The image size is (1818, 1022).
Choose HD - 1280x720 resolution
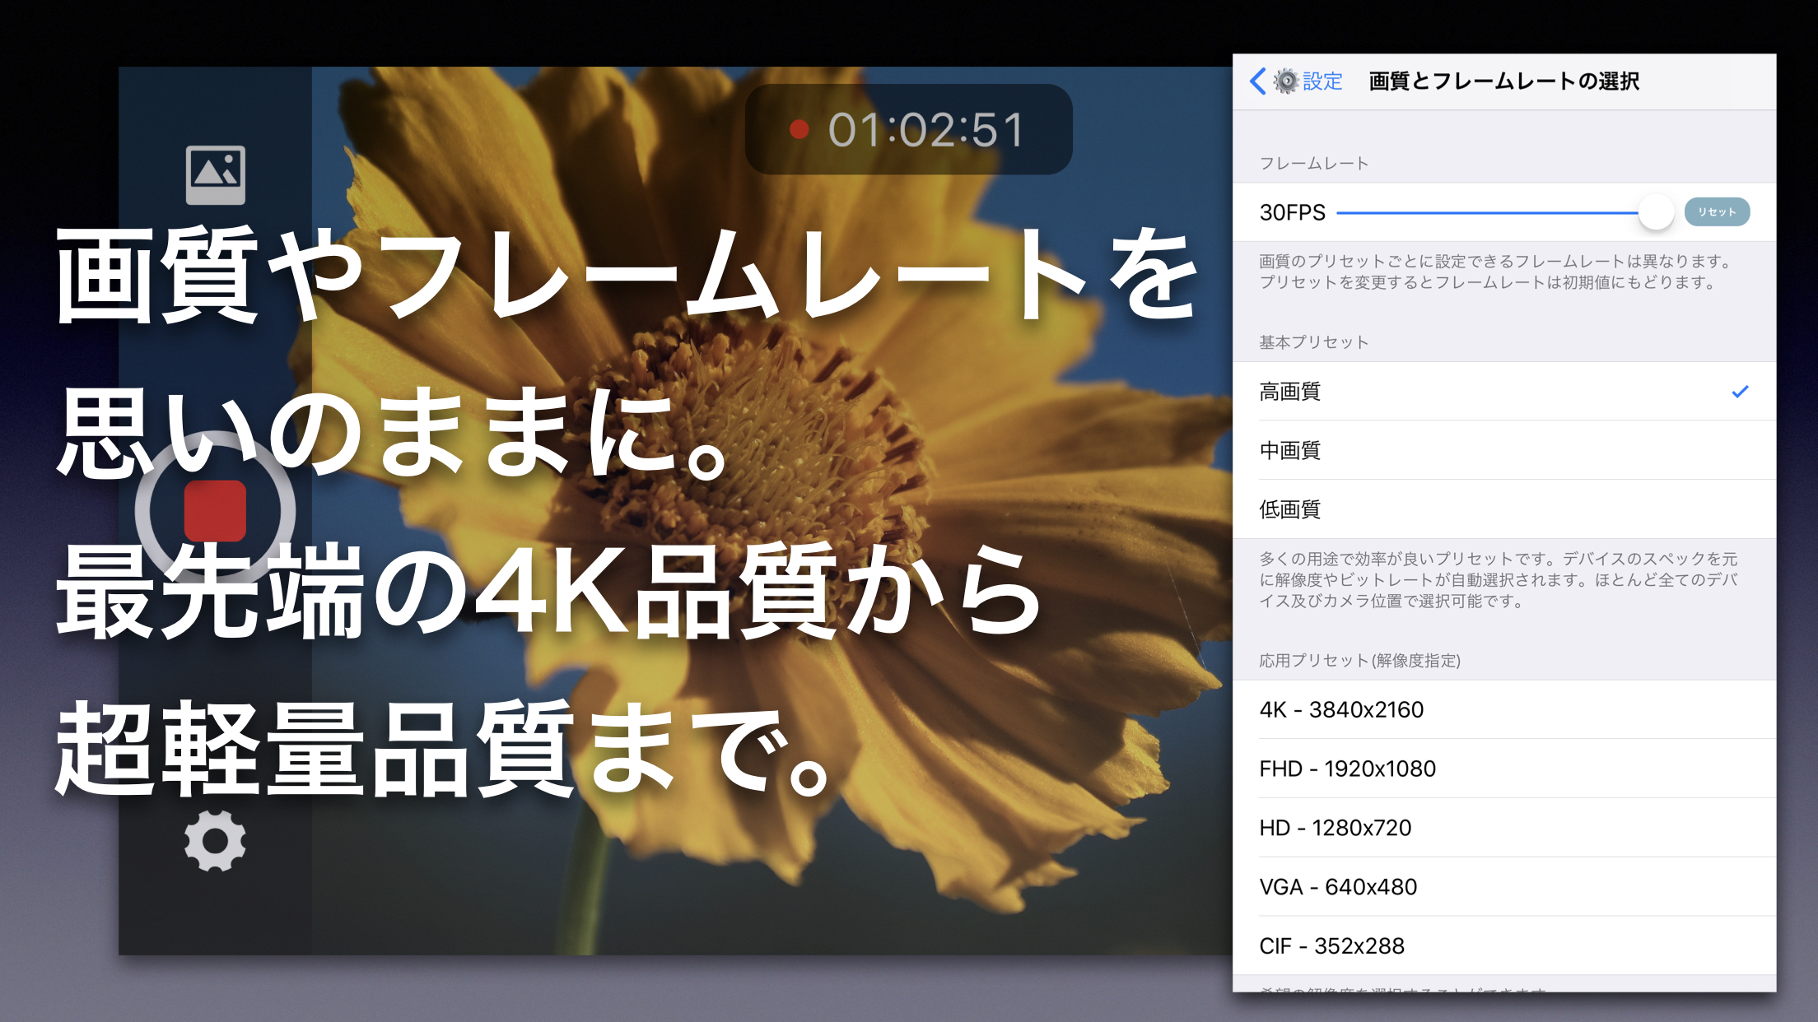[1335, 828]
